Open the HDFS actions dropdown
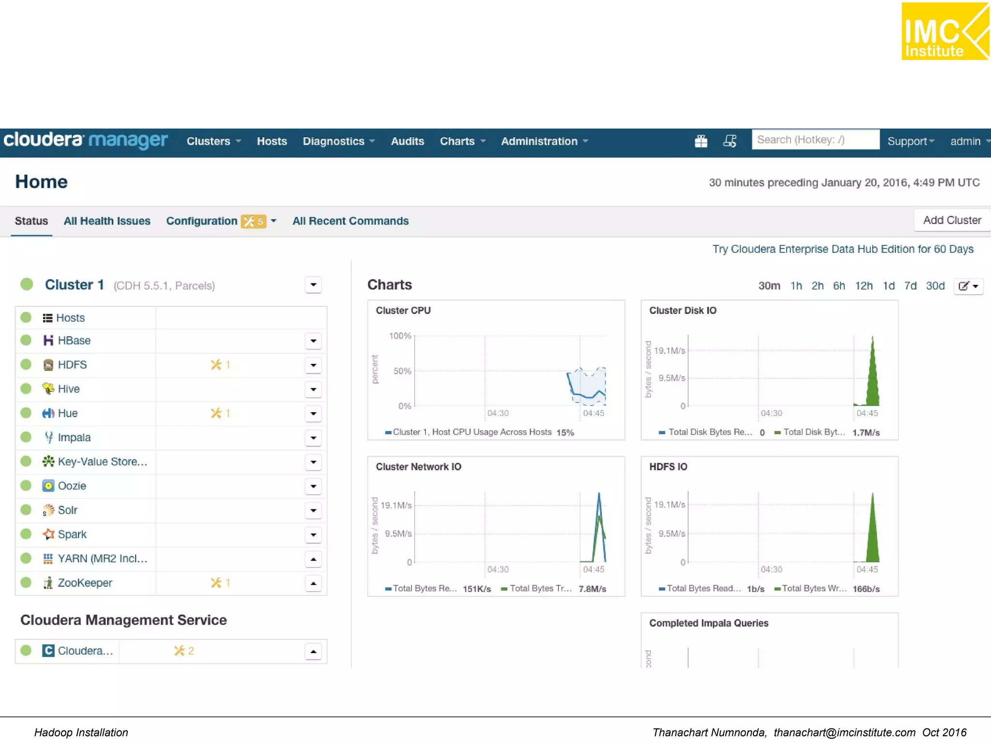This screenshot has height=743, width=991. click(x=314, y=365)
